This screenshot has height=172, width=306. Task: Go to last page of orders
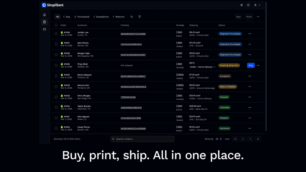click(258, 139)
